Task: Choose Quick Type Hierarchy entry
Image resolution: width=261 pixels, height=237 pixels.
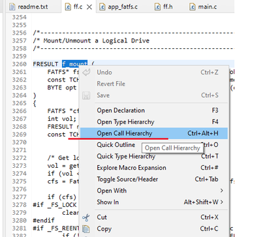Action: (154, 156)
